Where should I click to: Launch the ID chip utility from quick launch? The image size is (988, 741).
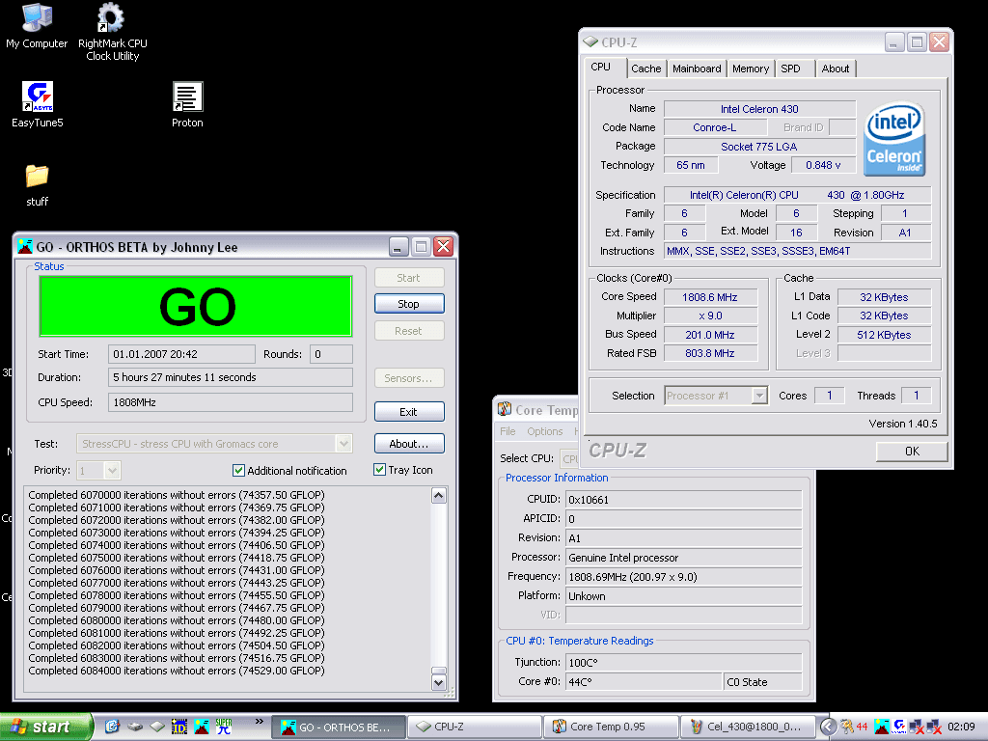point(179,727)
